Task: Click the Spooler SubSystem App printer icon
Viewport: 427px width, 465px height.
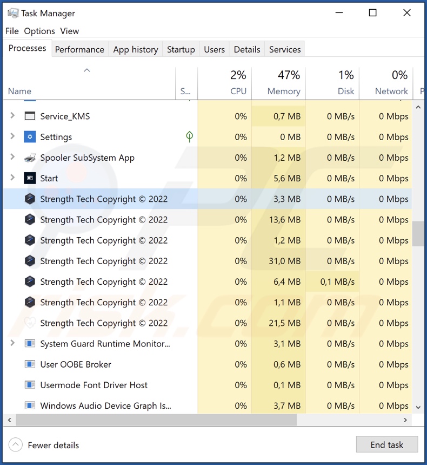Action: click(30, 158)
